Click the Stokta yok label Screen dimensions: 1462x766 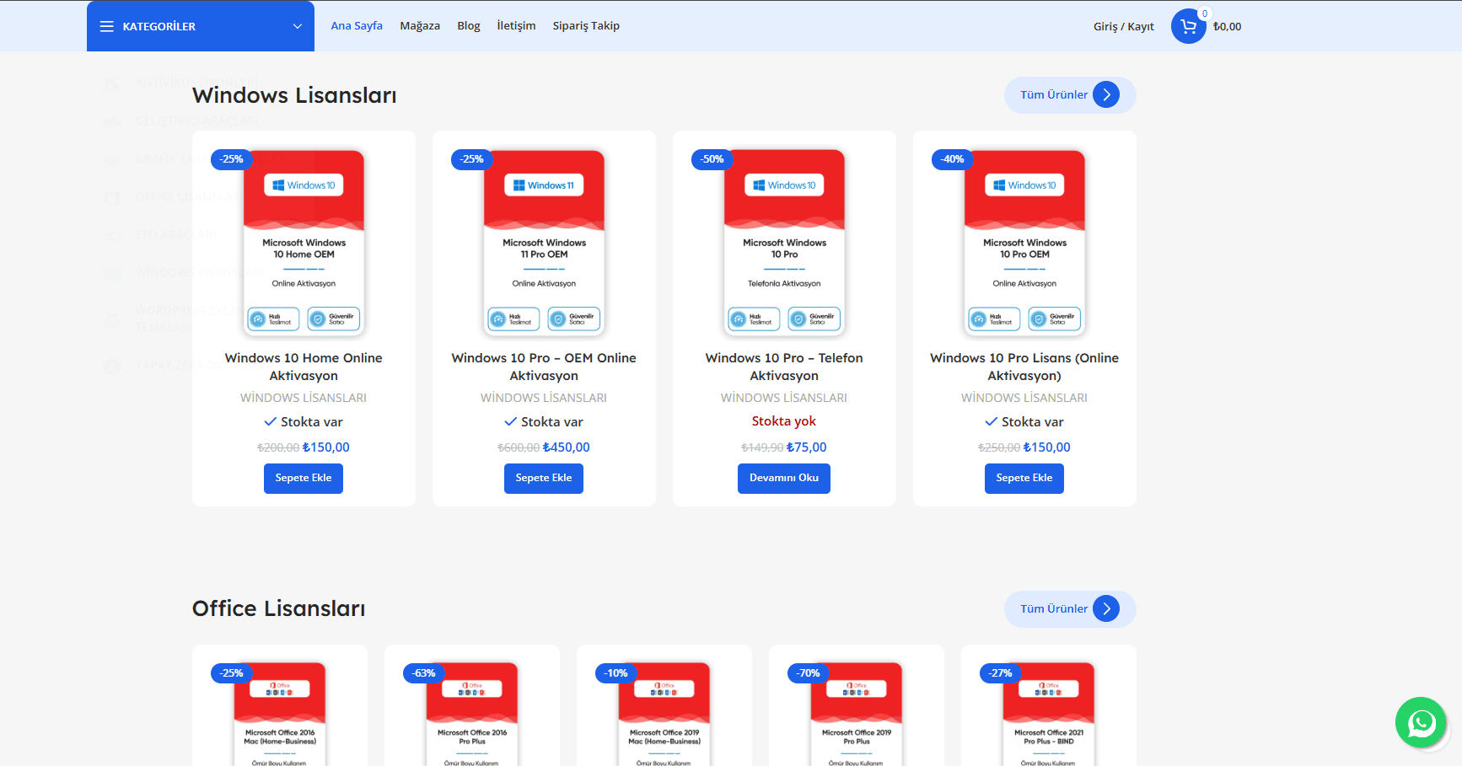click(x=784, y=421)
